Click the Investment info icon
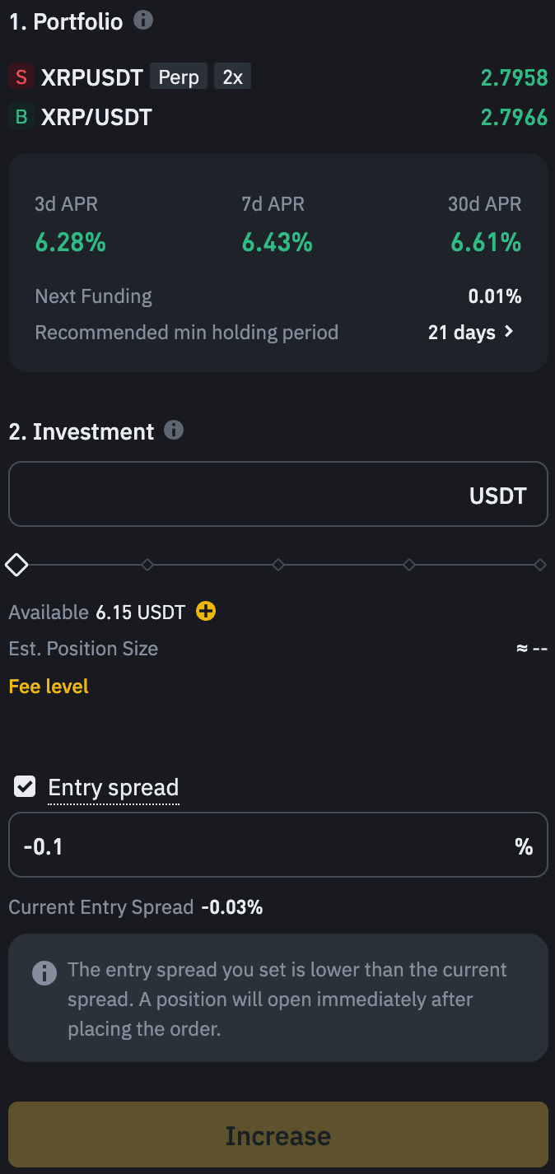Viewport: 555px width, 1174px height. coord(174,430)
